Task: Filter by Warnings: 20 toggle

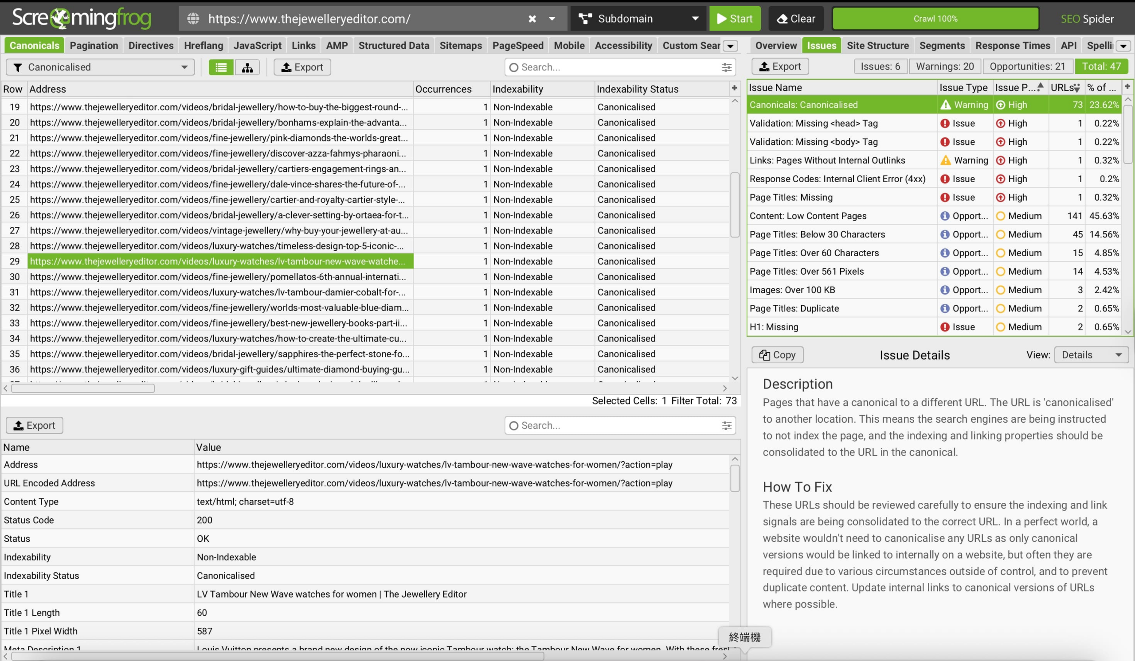Action: coord(944,66)
